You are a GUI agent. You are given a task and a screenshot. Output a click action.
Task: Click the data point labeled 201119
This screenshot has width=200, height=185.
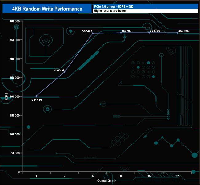(36, 96)
